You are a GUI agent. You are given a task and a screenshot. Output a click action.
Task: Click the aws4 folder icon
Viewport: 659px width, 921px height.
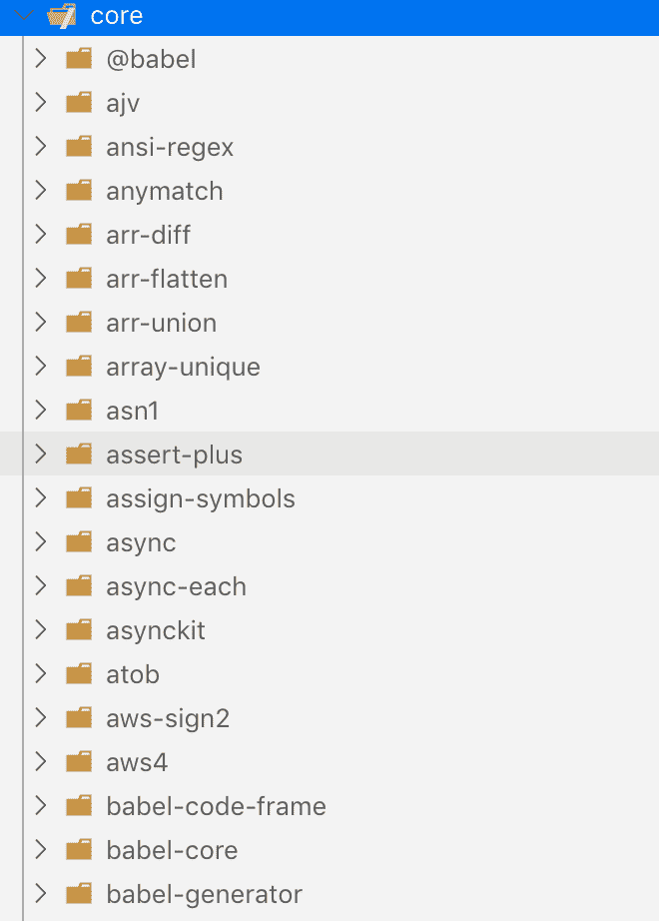pyautogui.click(x=79, y=763)
